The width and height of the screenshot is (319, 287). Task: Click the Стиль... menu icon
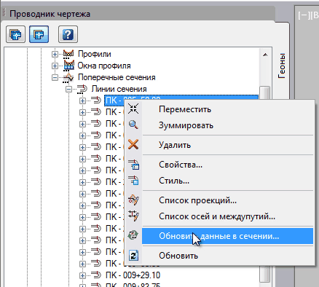(x=133, y=181)
